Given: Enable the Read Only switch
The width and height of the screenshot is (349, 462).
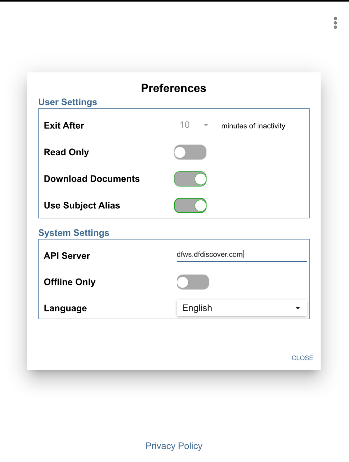Looking at the screenshot, I should click(190, 152).
